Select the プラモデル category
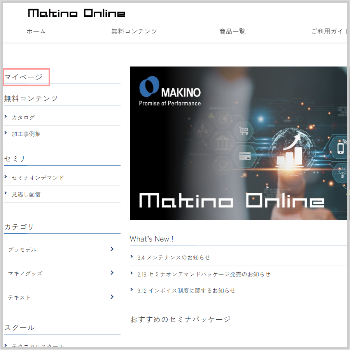 click(x=22, y=250)
